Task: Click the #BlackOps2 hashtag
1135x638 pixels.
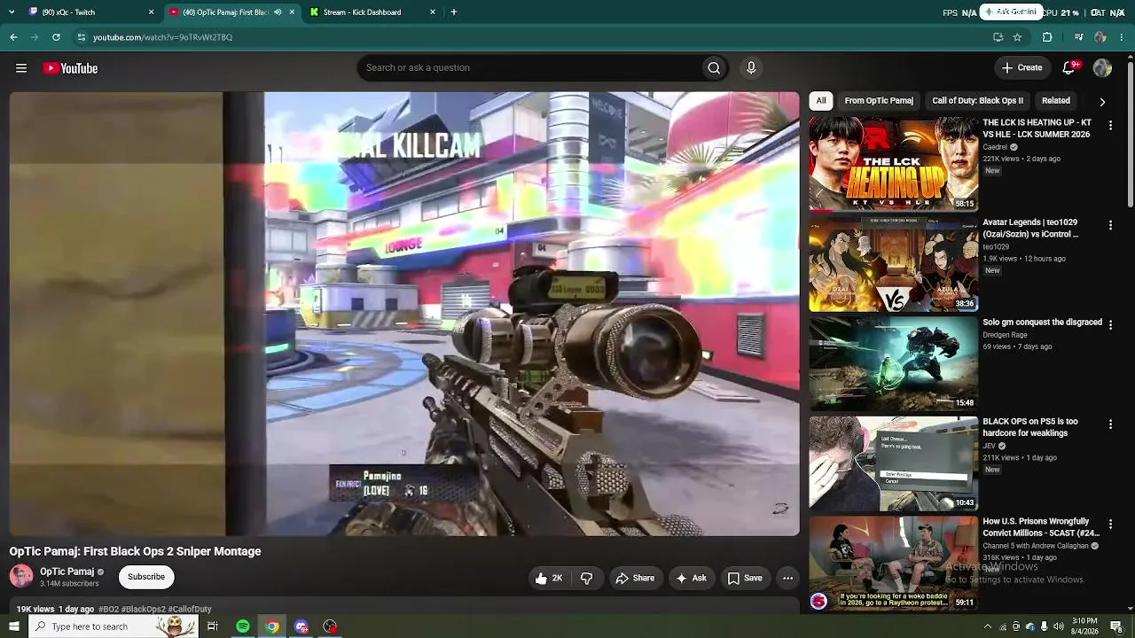Action: point(143,610)
